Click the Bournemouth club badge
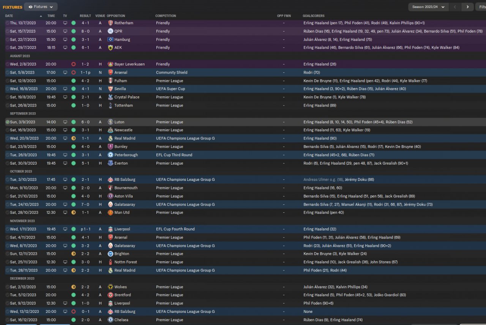Screen dimensions: 486x325 [x=110, y=188]
